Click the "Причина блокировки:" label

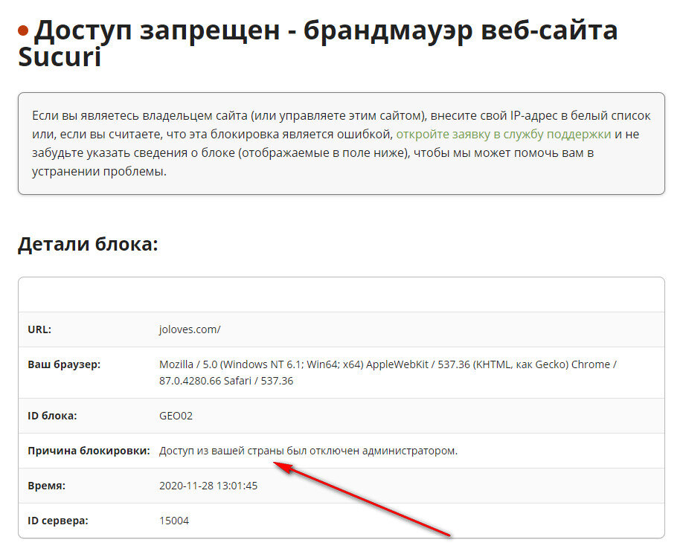pyautogui.click(x=89, y=451)
